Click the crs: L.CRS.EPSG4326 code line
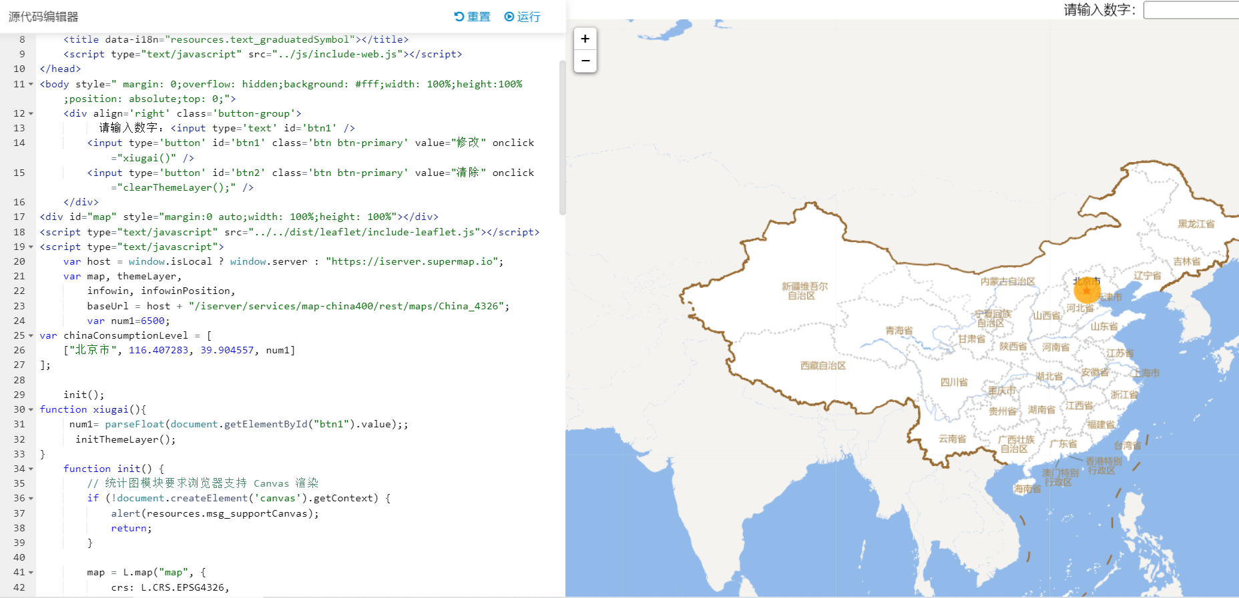 [x=170, y=587]
